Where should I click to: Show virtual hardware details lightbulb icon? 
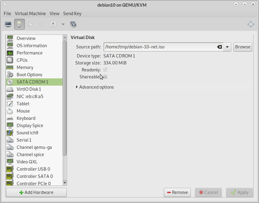[19, 24]
